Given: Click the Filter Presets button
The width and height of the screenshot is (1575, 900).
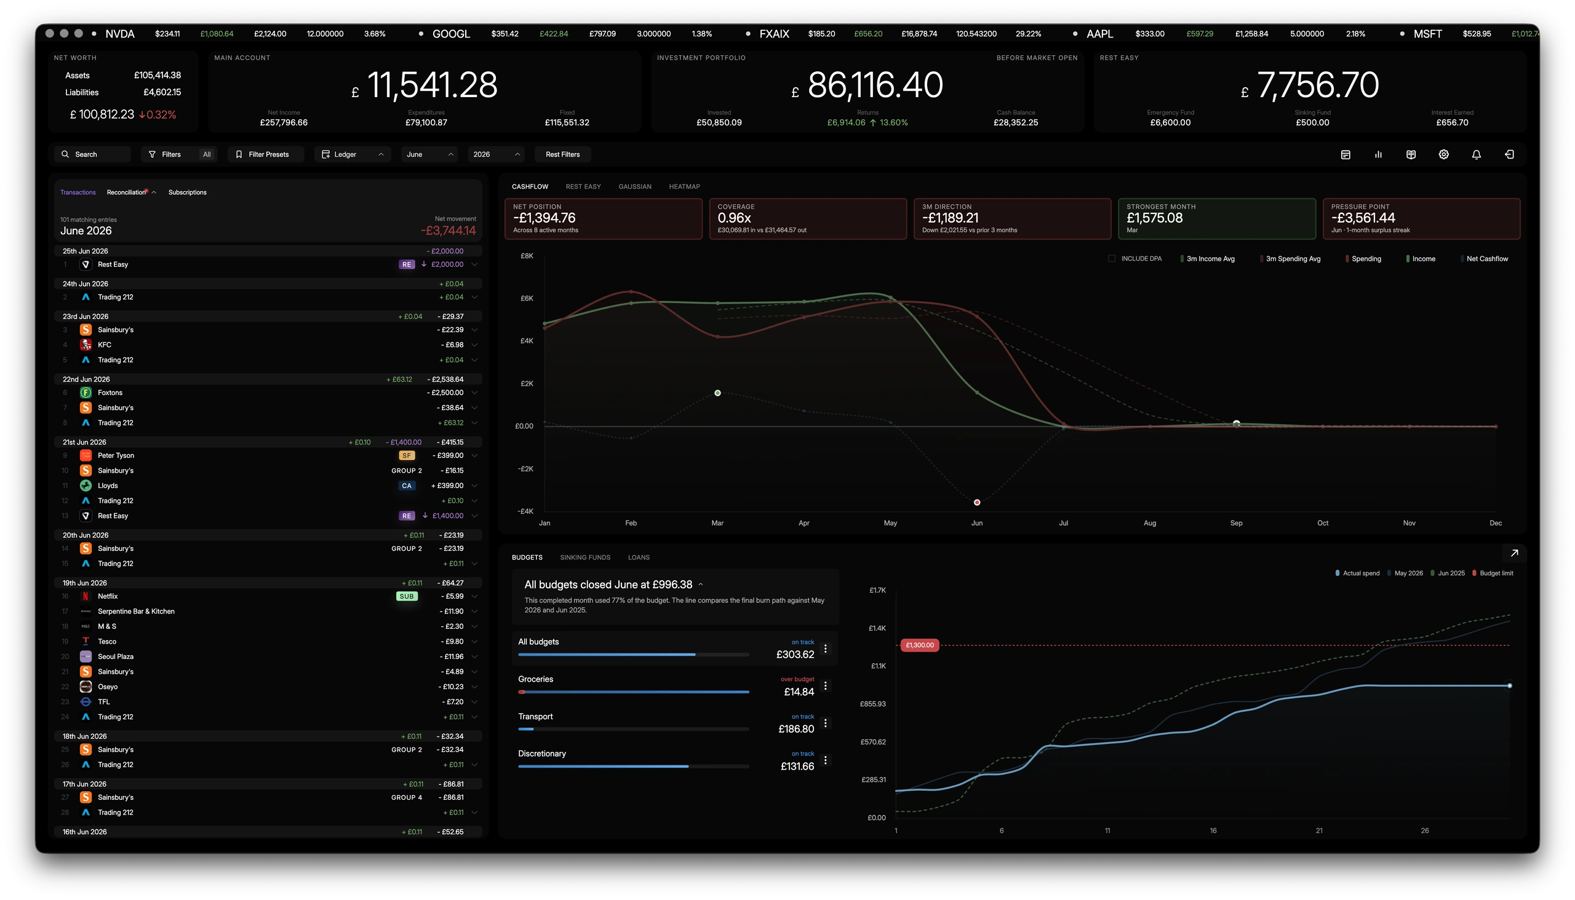Looking at the screenshot, I should click(266, 154).
